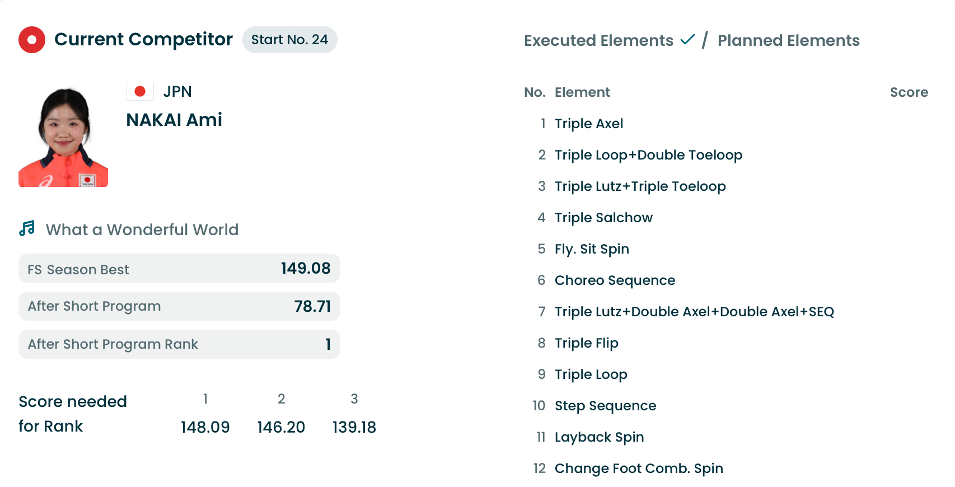Select the Executed Elements tab
Image resolution: width=955 pixels, height=487 pixels.
click(x=598, y=40)
